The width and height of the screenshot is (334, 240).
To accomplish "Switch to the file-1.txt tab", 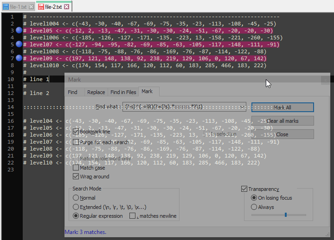I will (x=18, y=7).
